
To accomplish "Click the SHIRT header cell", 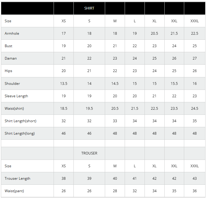I will coord(89,8).
